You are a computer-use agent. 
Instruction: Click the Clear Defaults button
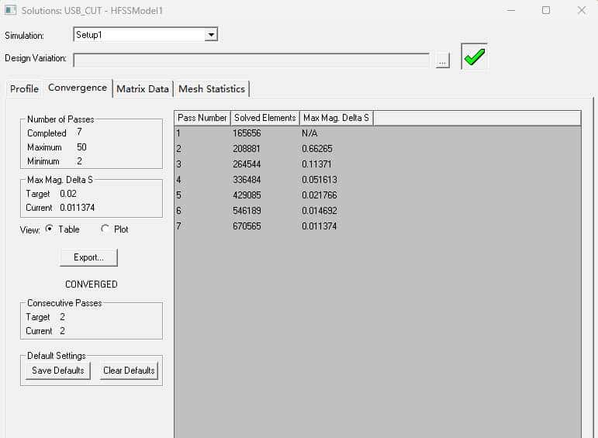coord(129,371)
